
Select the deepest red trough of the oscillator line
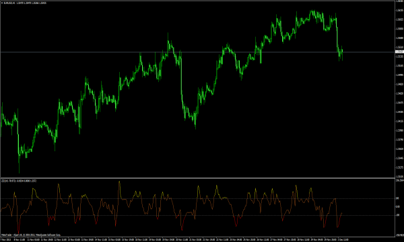coord(18,231)
